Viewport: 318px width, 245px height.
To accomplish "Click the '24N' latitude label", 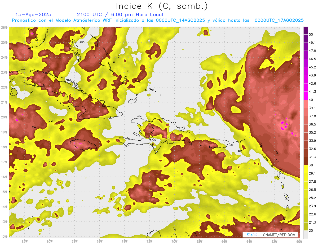I will point(4,57).
